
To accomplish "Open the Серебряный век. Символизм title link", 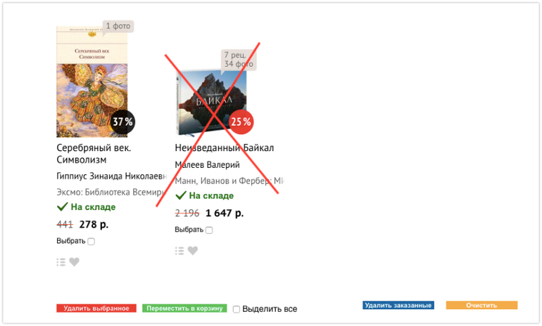I will tap(94, 154).
